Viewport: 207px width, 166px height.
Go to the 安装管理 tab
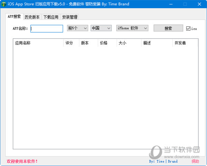coord(70,17)
